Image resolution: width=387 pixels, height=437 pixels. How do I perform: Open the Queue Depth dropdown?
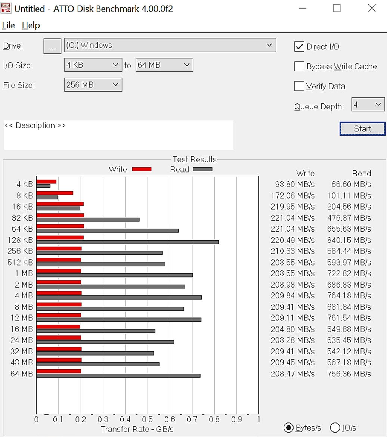(368, 105)
